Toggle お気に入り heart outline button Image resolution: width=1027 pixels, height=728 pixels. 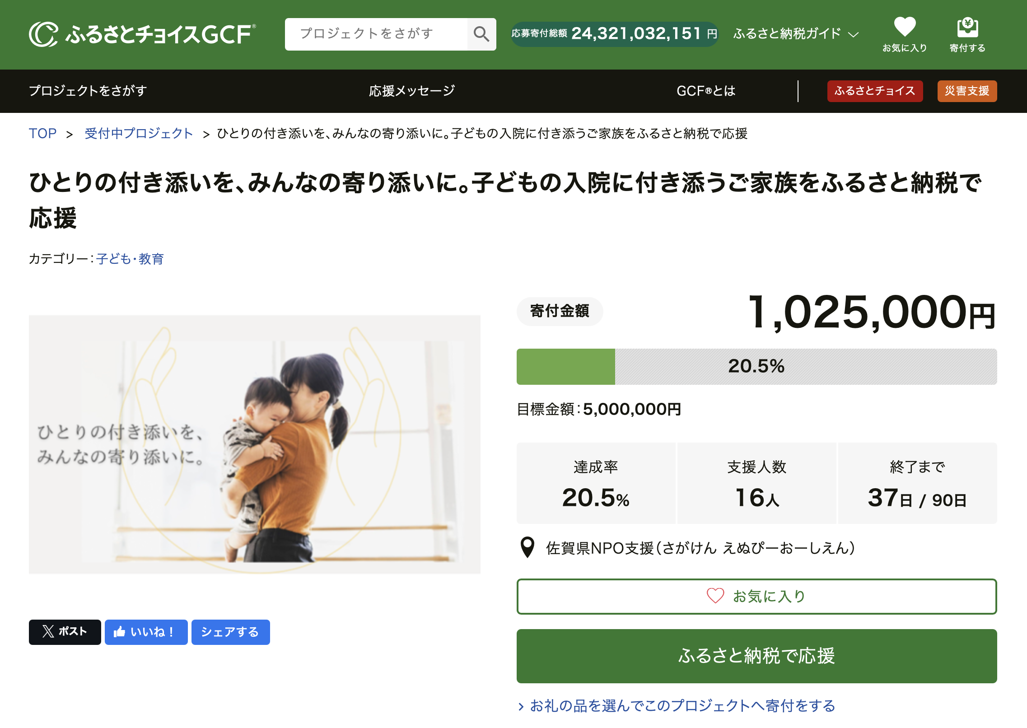(x=756, y=596)
